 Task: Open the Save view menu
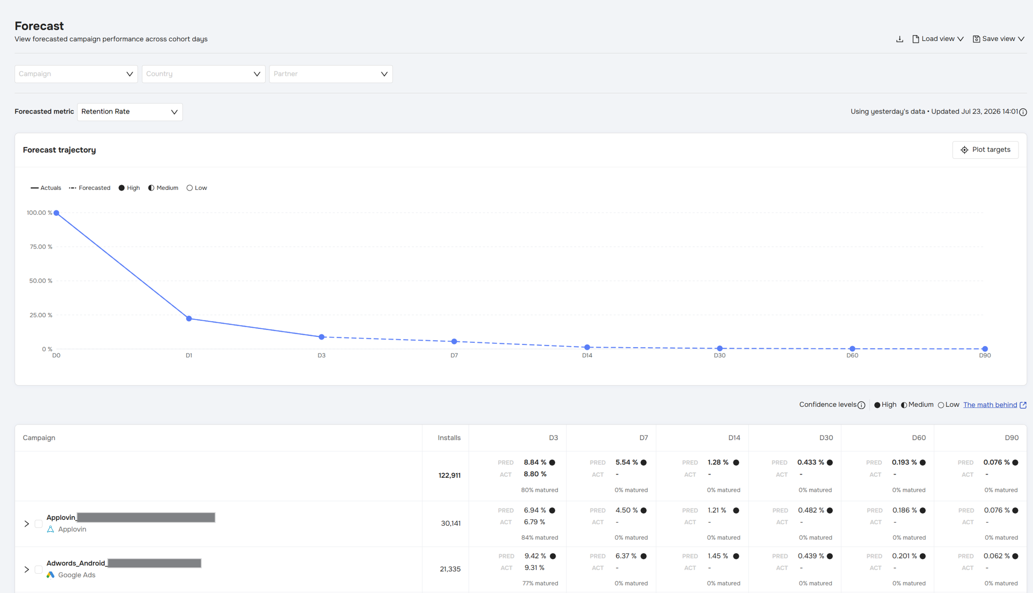point(999,39)
